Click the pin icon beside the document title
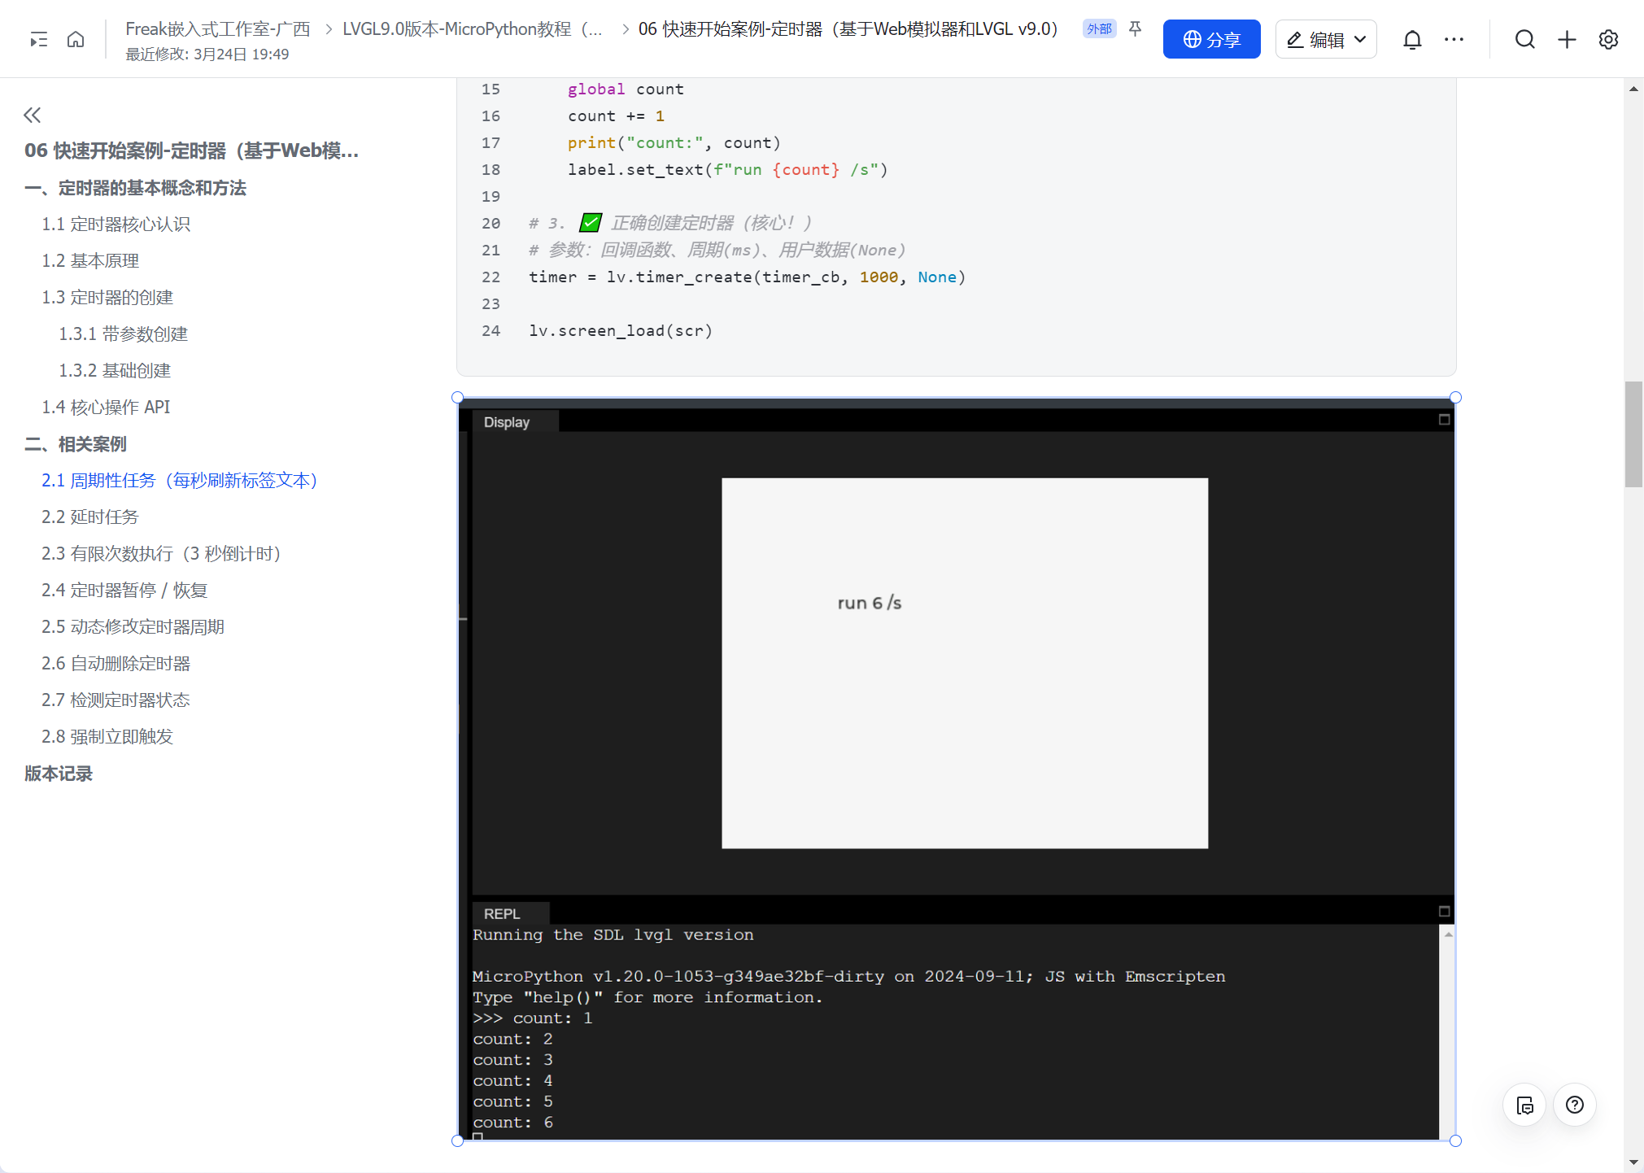The image size is (1644, 1173). coord(1136,29)
